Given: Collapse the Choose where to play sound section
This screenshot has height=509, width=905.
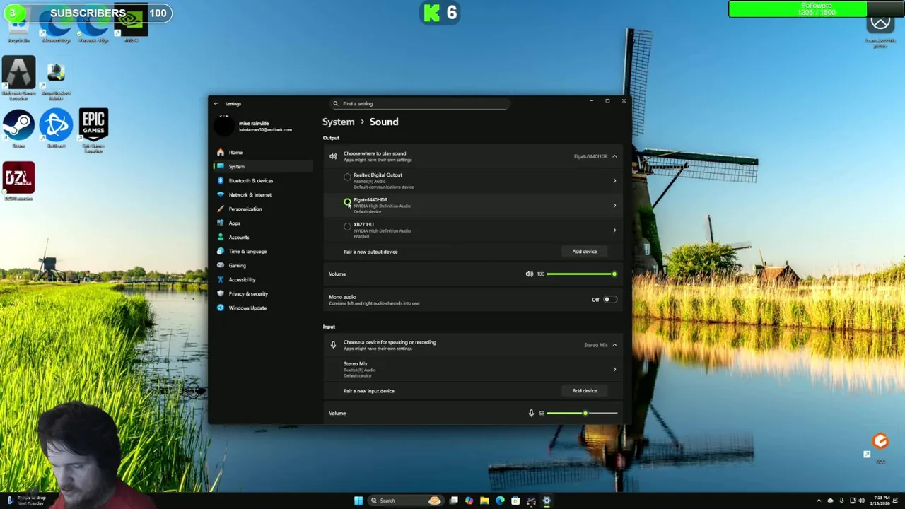Looking at the screenshot, I should click(x=614, y=156).
